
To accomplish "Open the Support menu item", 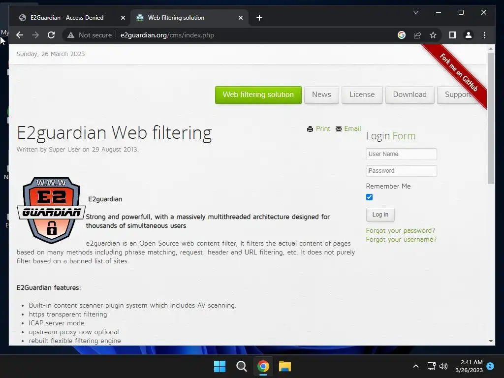I will 458,94.
